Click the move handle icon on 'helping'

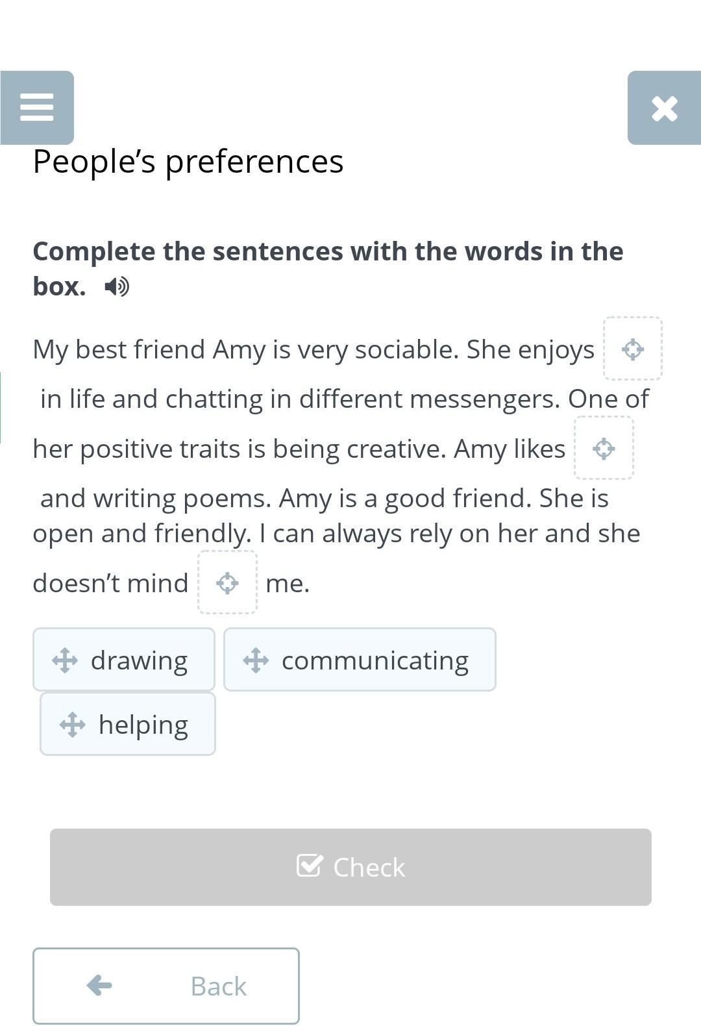(72, 725)
